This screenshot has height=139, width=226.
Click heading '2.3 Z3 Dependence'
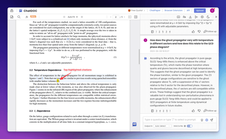tap(40, 111)
